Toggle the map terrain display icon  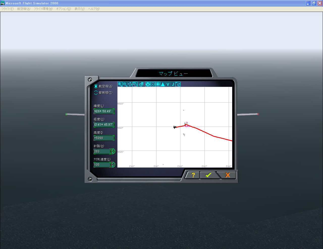coord(135,84)
